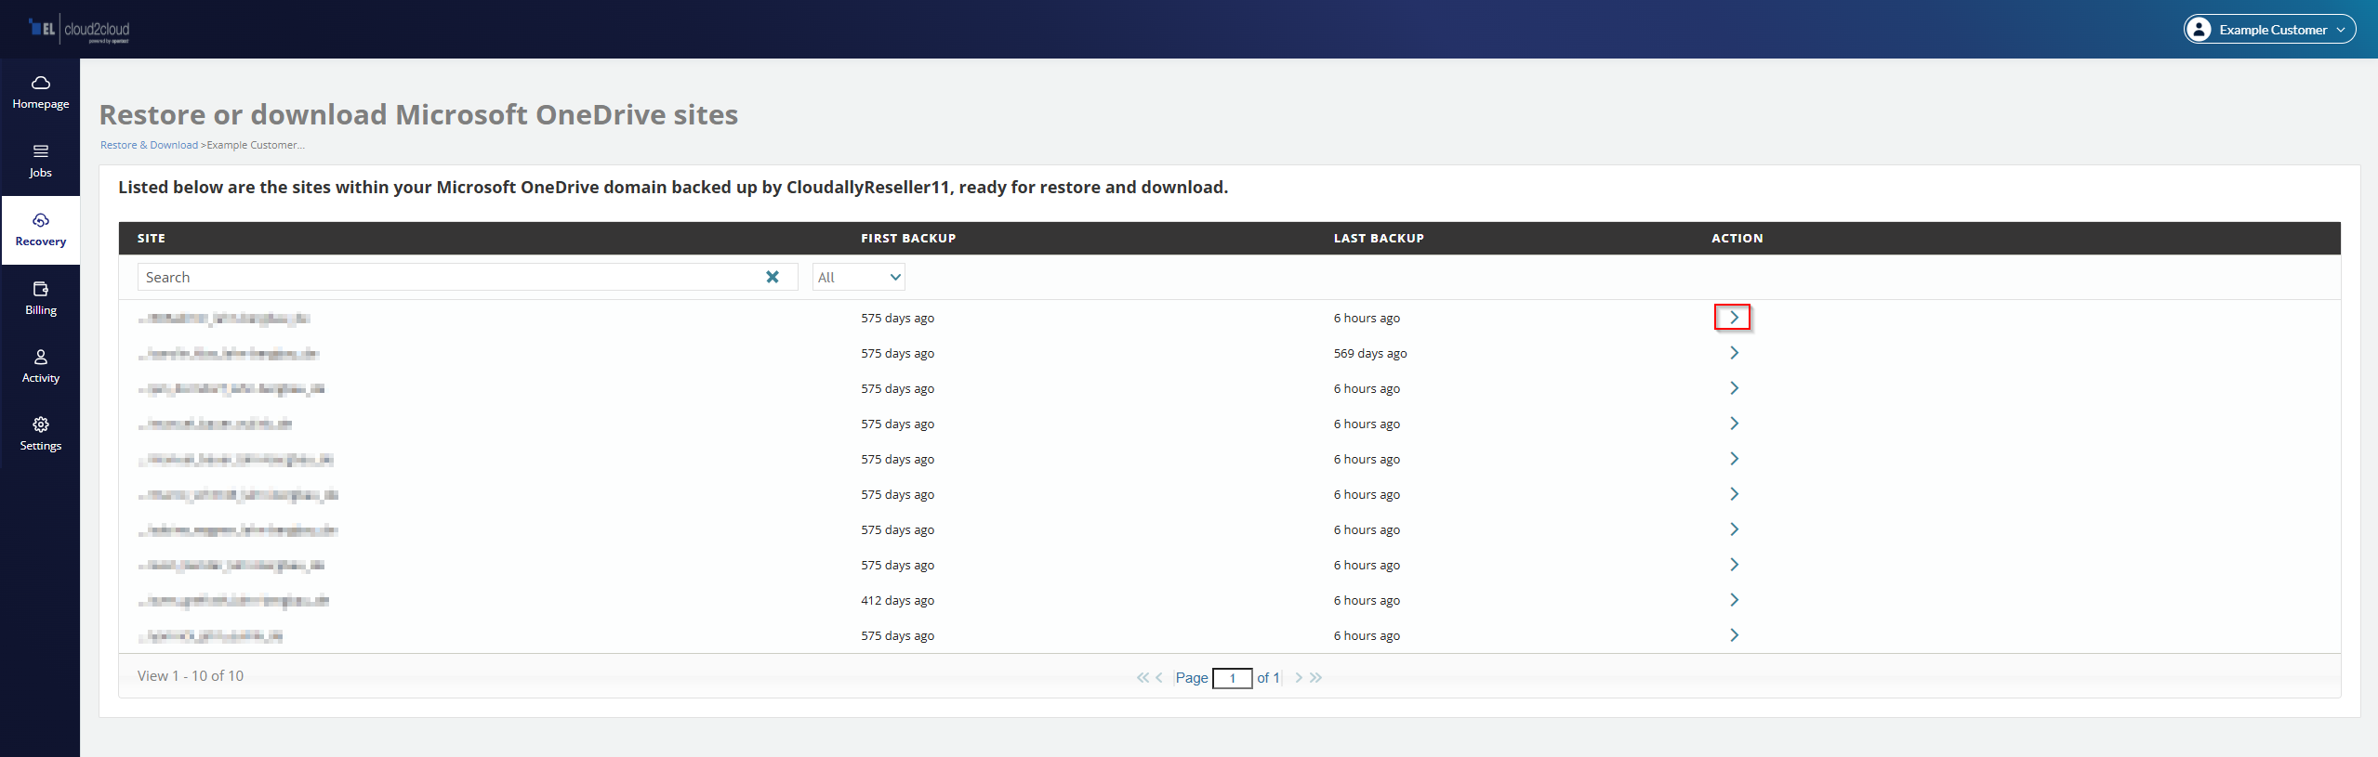Jump to the first page

[x=1142, y=678]
